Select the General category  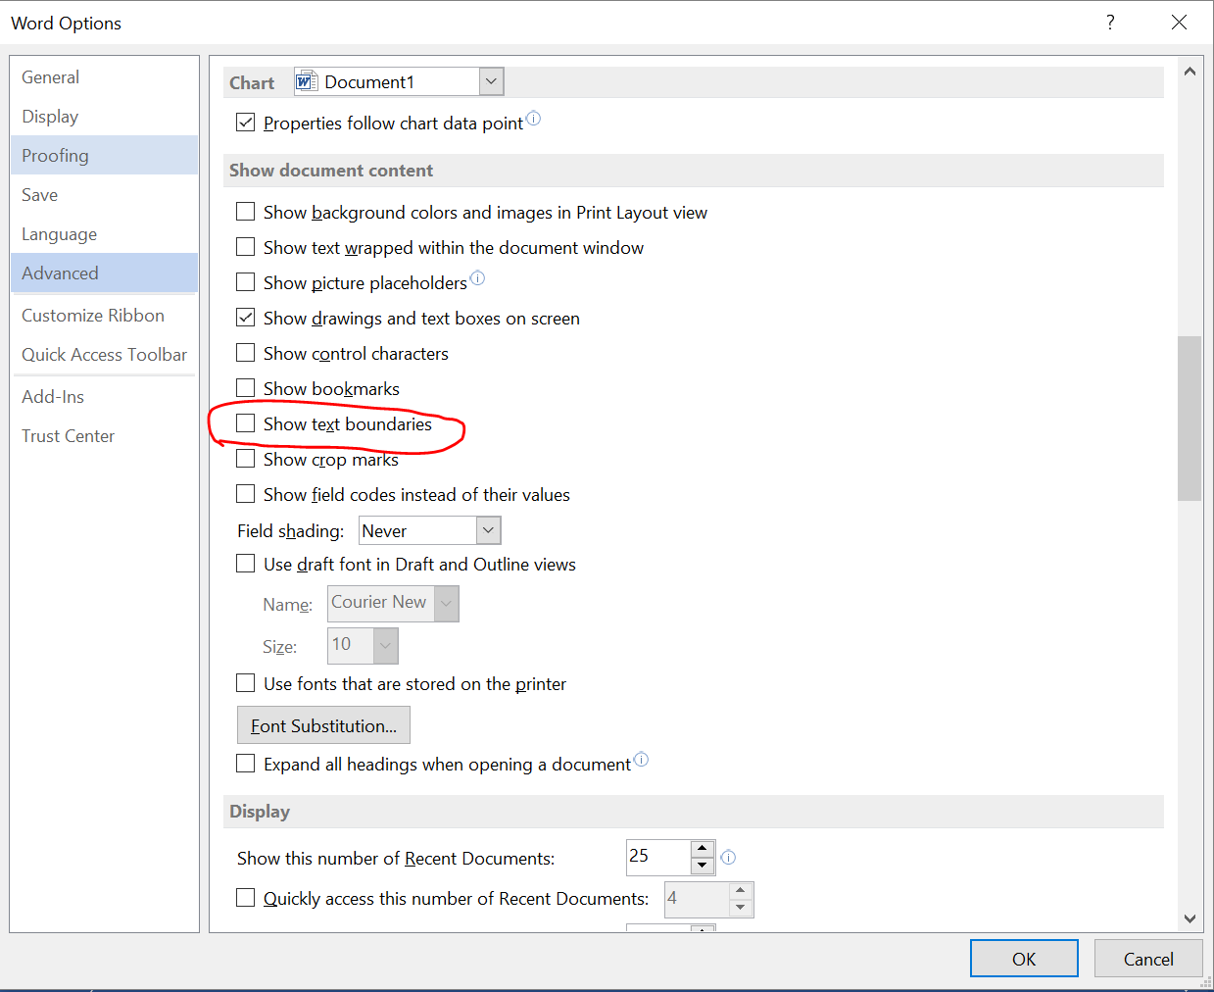click(104, 77)
